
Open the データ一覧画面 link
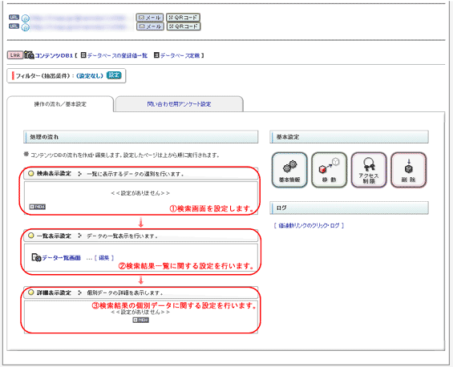click(x=61, y=257)
